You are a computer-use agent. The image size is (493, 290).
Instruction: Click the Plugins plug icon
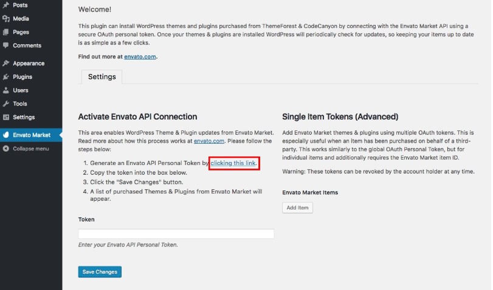[6, 77]
